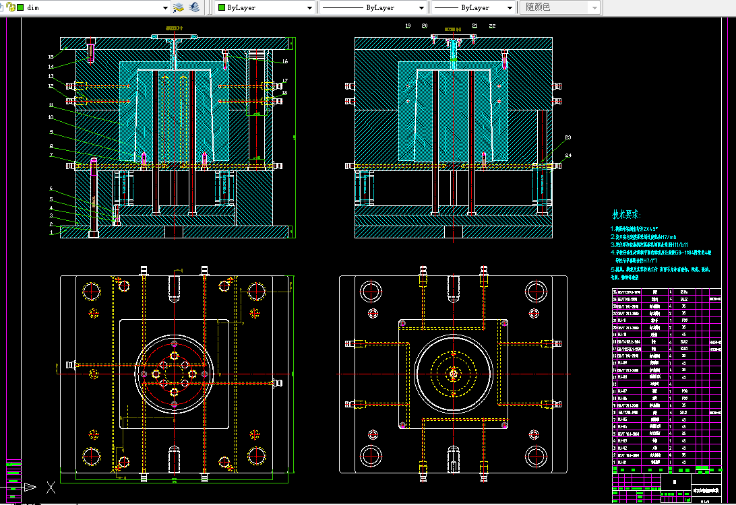Select the magenta revision strip at bottom-left edge
Viewport: 736px width, 505px height.
click(x=13, y=472)
